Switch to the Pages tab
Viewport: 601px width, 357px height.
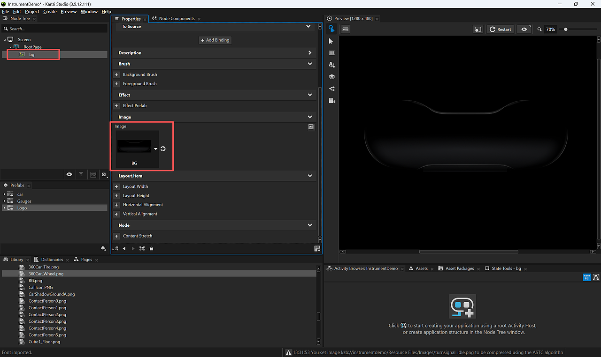[x=86, y=260]
